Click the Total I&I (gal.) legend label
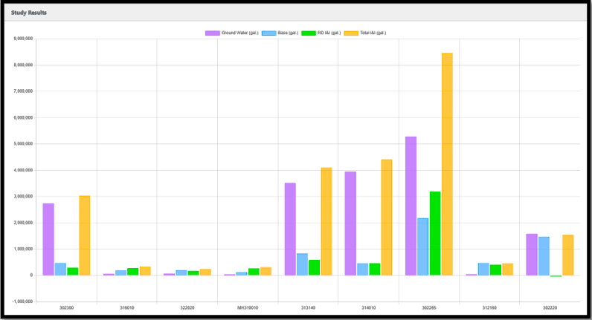The width and height of the screenshot is (592, 320). (373, 33)
